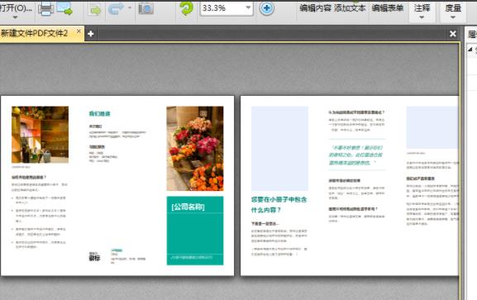Add a new tab with plus button
The width and height of the screenshot is (477, 300).
pos(91,34)
